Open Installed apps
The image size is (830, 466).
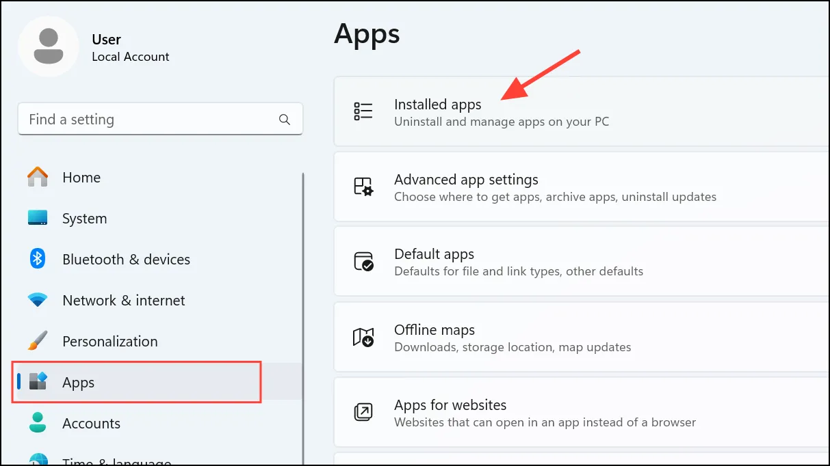[582, 111]
